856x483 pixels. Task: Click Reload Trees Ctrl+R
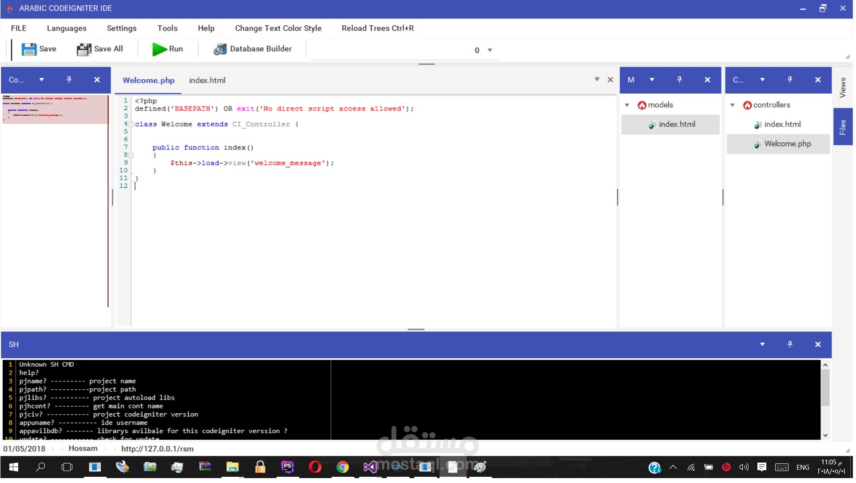377,28
